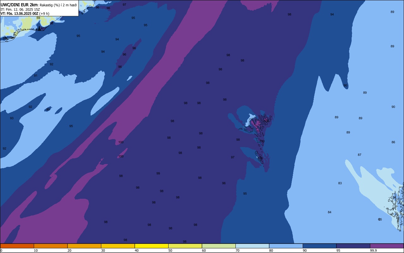This screenshot has width=404, height=253.
Task: Select the 10–20 orange legend swatch
Action: point(50,246)
